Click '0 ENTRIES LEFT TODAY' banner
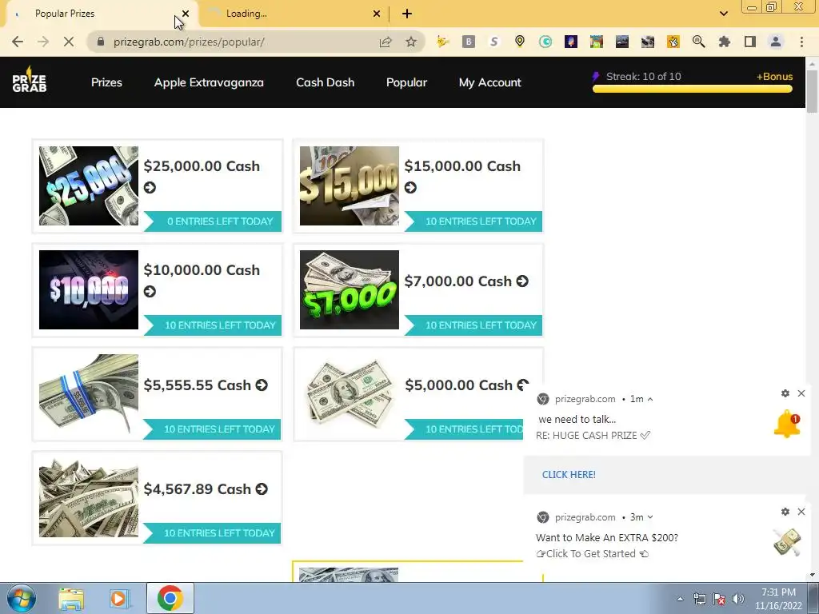Viewport: 819px width, 614px height. [x=213, y=221]
